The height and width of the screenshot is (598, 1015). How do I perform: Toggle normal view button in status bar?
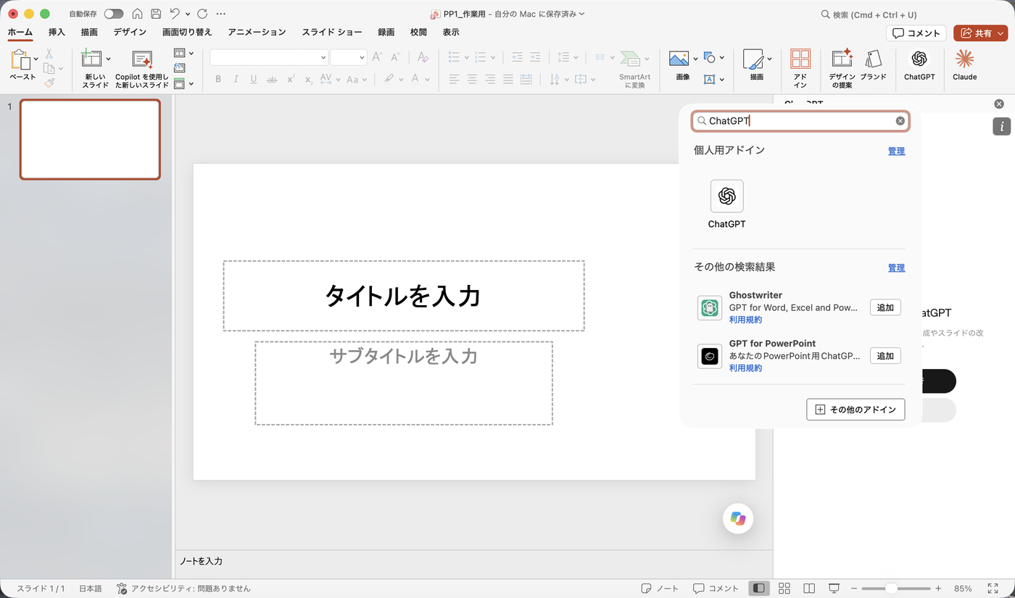click(758, 588)
